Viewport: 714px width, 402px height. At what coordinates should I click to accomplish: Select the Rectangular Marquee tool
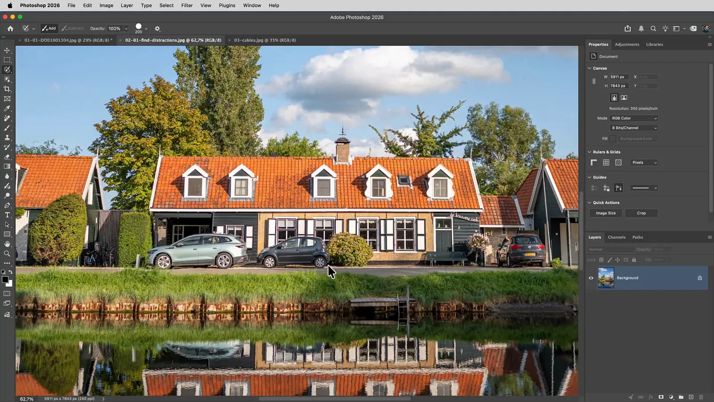click(x=7, y=60)
